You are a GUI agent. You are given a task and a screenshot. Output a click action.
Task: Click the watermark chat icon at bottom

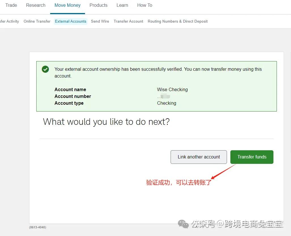(x=183, y=224)
